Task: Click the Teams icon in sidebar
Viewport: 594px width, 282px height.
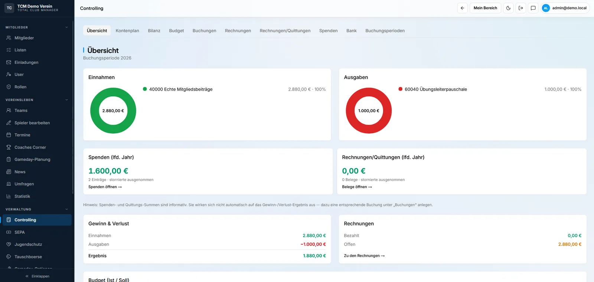Action: tap(9, 111)
